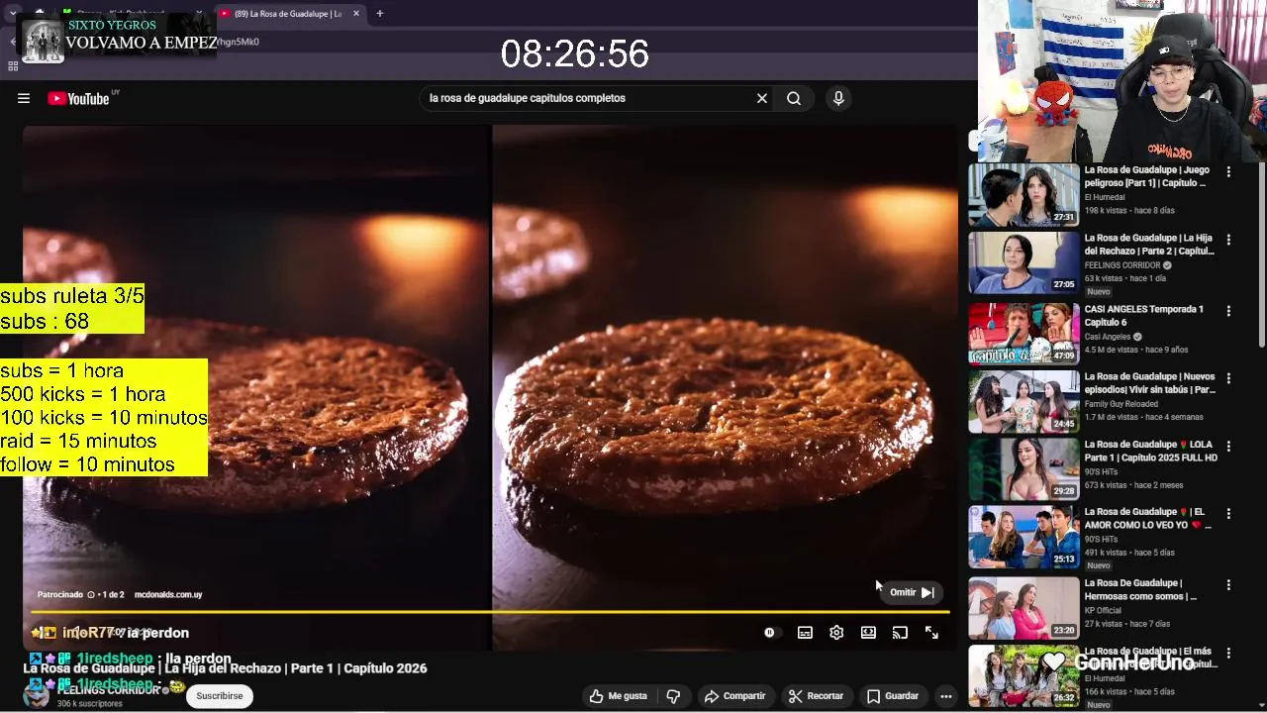
Task: Subscribe with the Suscribirse button
Action: [x=219, y=696]
